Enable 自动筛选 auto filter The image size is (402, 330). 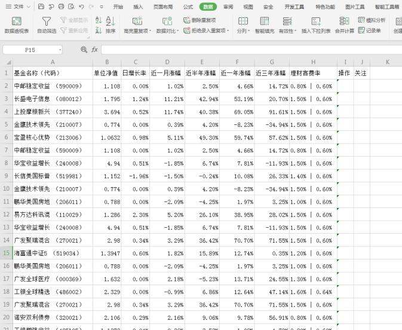47,25
